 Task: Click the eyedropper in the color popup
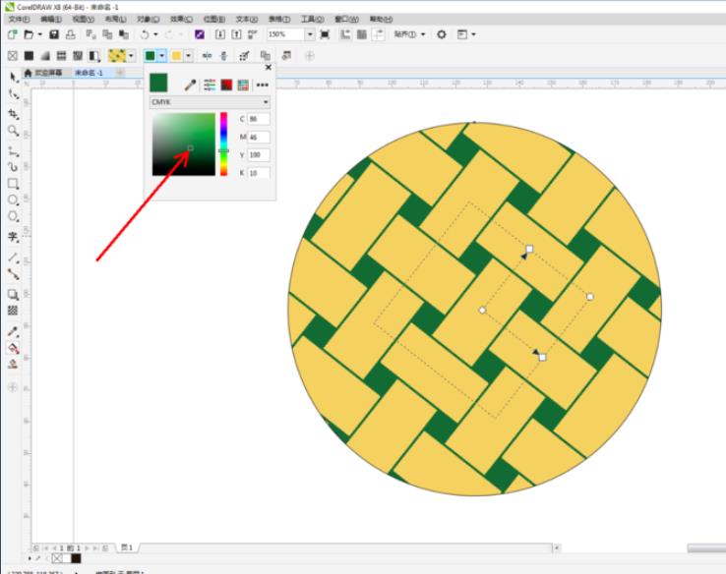[x=191, y=86]
